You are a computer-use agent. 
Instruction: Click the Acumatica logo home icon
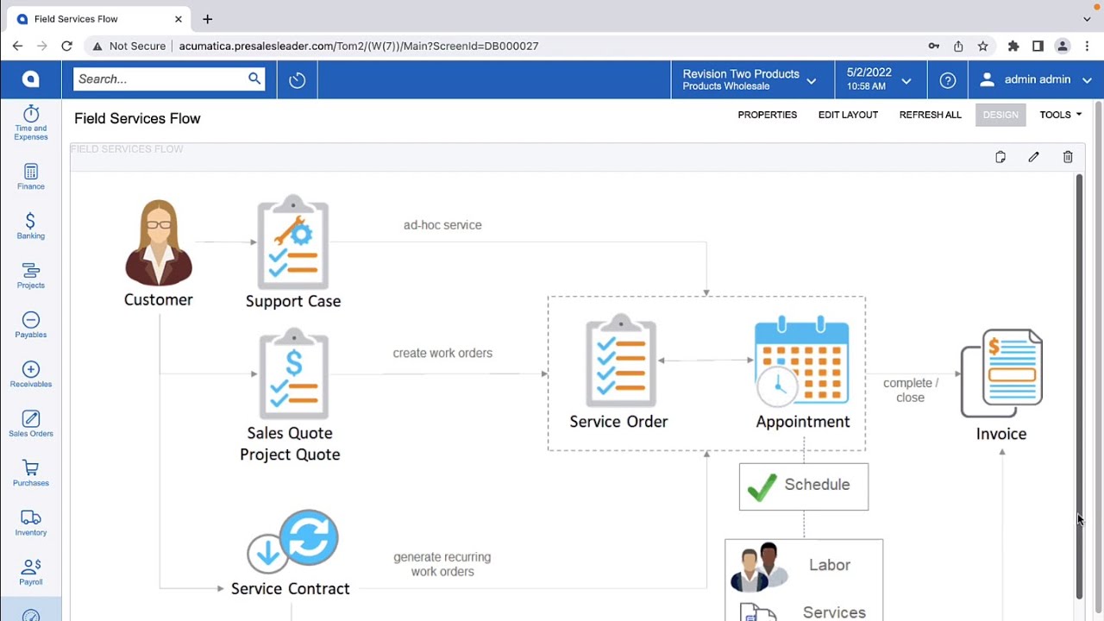click(x=30, y=79)
